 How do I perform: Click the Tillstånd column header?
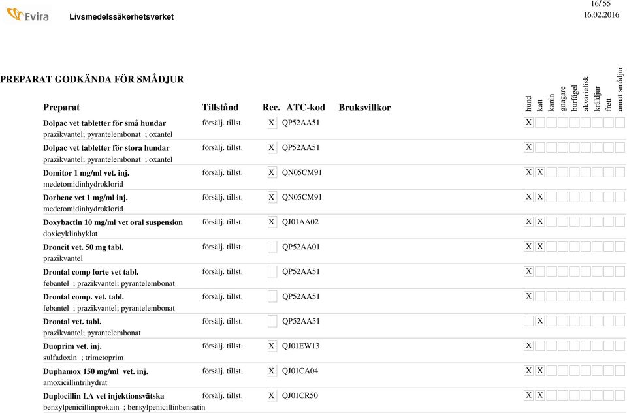pos(220,108)
